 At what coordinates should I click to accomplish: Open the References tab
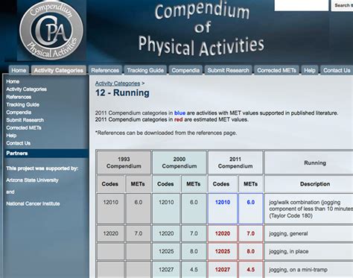pos(105,70)
